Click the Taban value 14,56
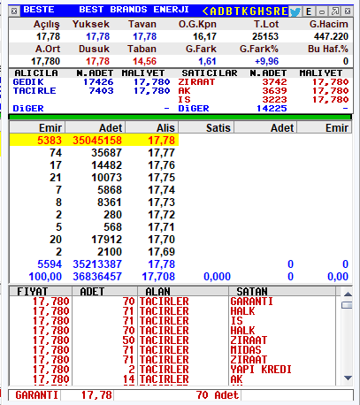The height and width of the screenshot is (405, 360). tap(144, 61)
